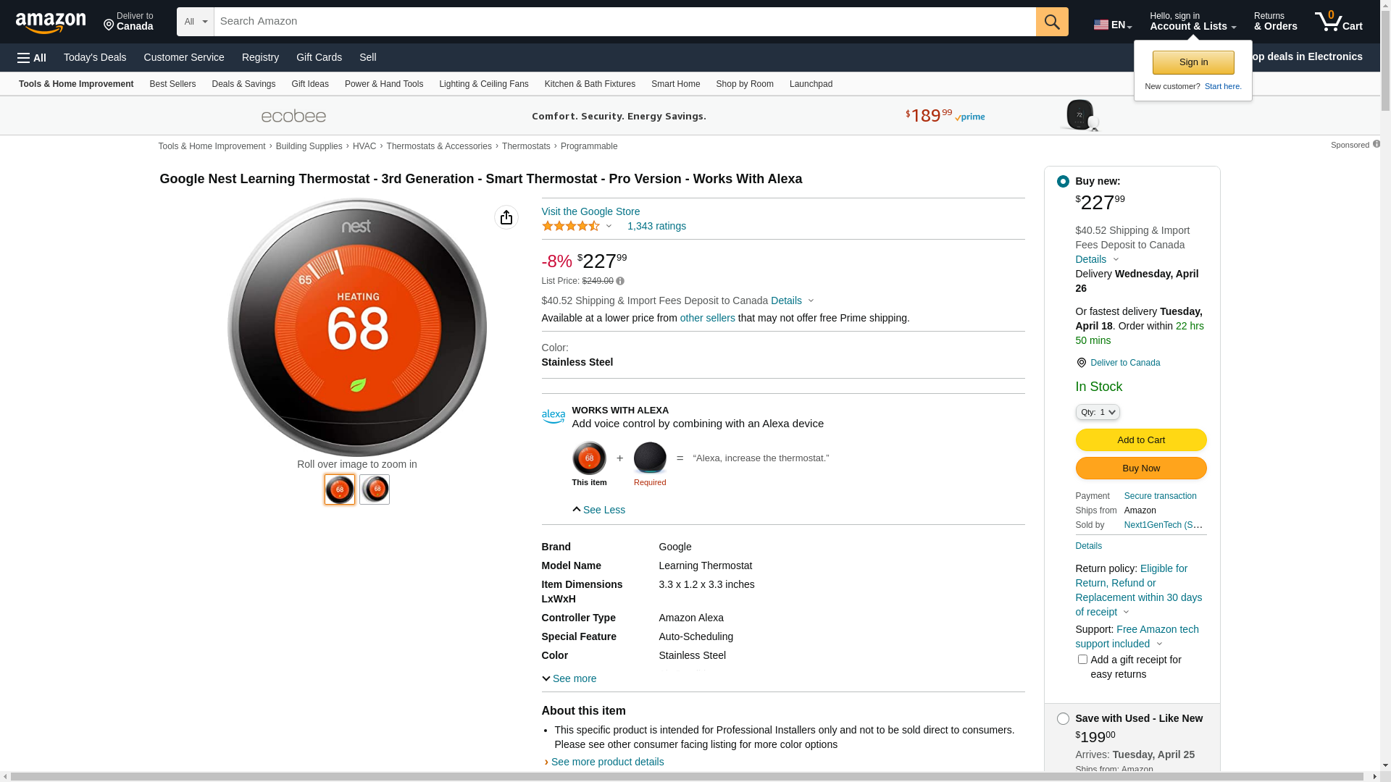Screen dimensions: 1391x782
Task: Click the list price info icon
Action: pos(620,281)
